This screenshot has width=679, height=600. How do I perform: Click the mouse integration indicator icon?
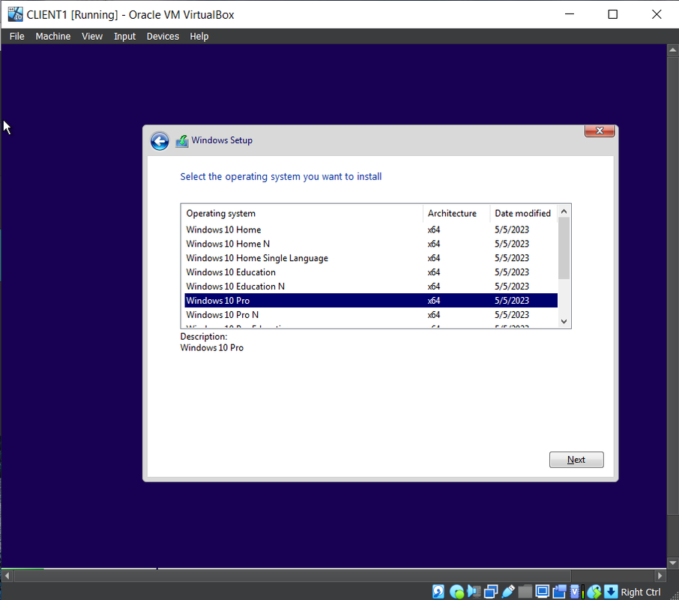pos(594,591)
